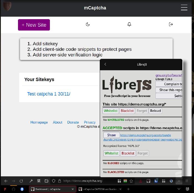
Task: Open the pinned blue icon tab
Action: coord(22,189)
